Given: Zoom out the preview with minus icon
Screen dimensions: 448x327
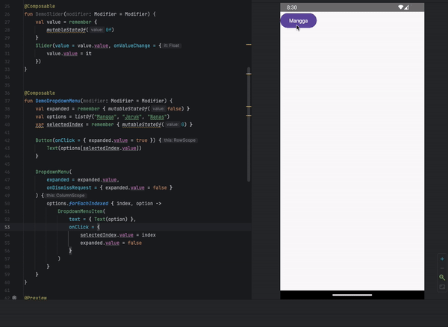Looking at the screenshot, I should click(442, 268).
